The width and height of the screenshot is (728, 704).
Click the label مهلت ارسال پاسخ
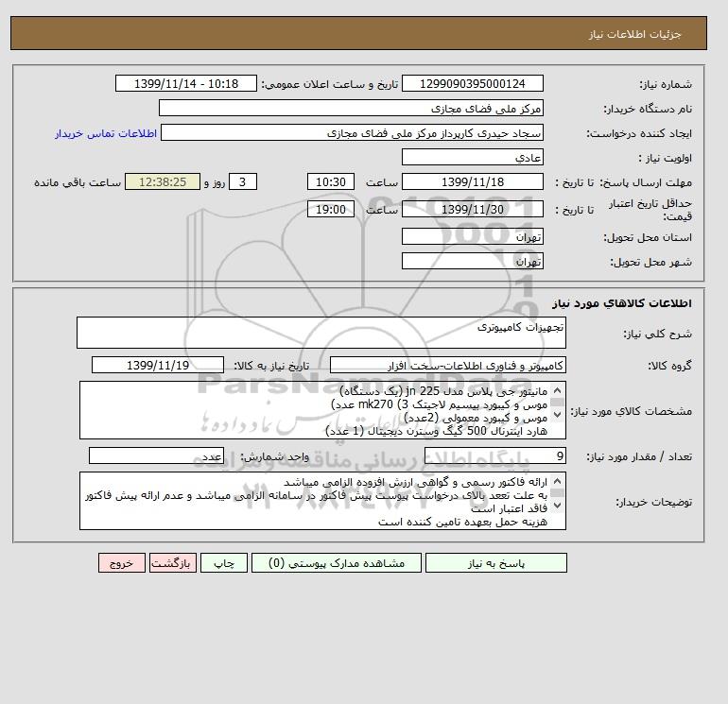(647, 182)
